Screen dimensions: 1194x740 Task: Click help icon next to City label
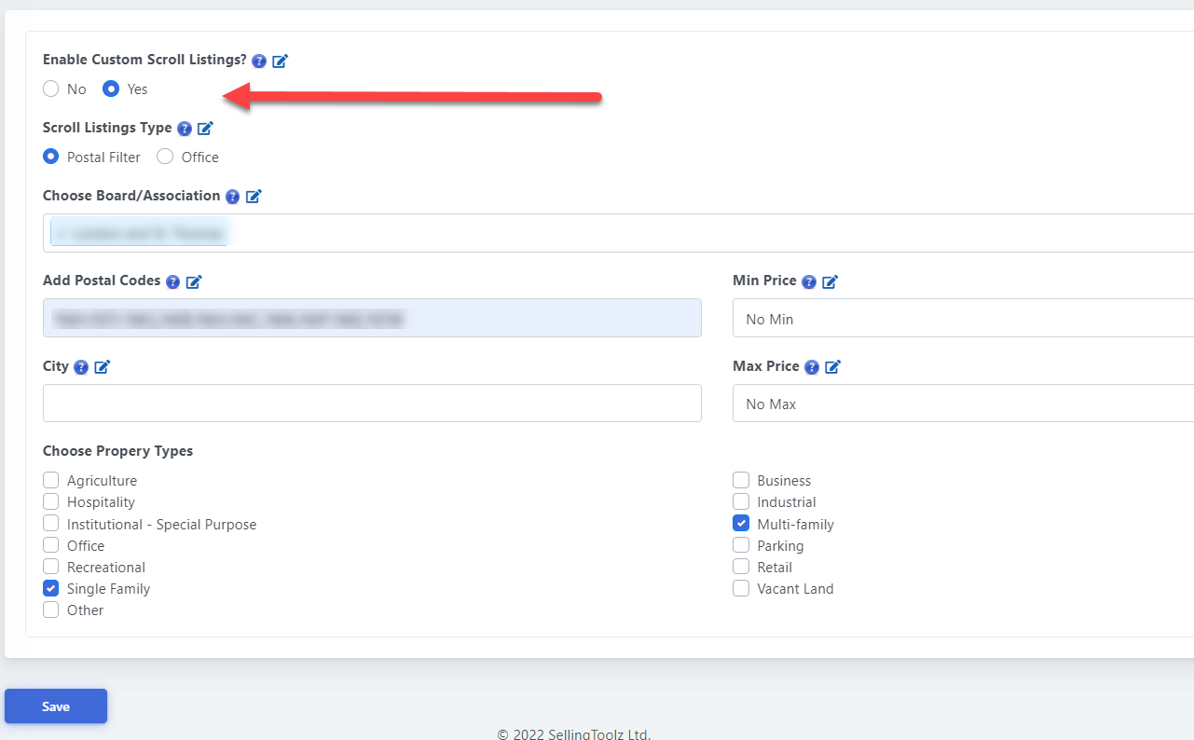pos(81,367)
